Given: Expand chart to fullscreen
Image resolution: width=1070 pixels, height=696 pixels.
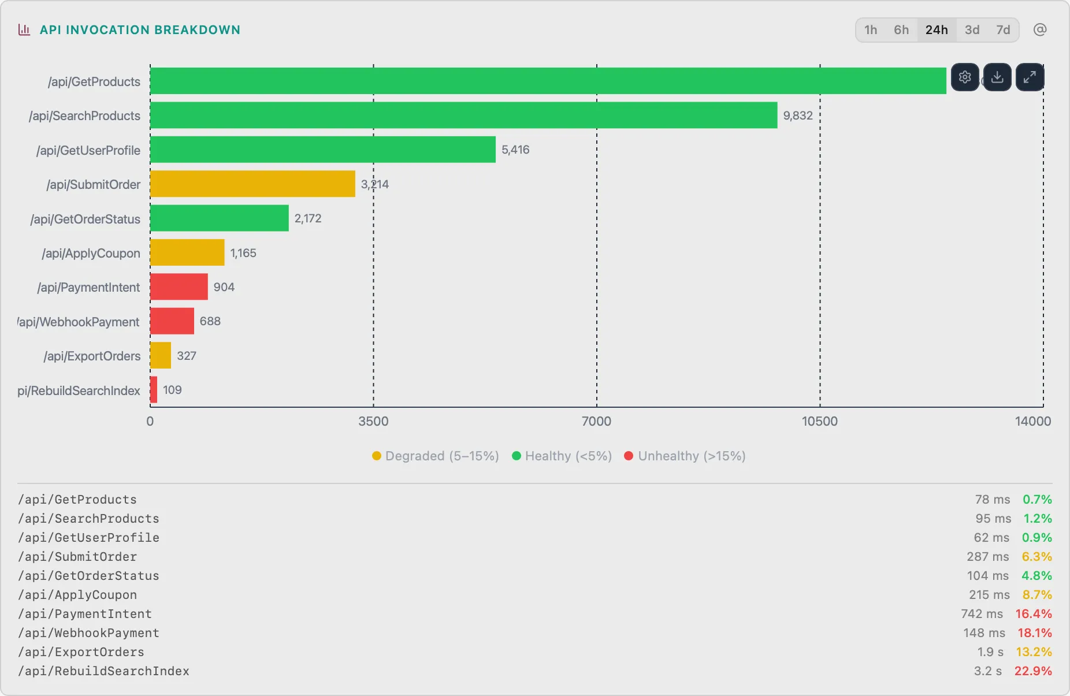Looking at the screenshot, I should click(x=1030, y=77).
